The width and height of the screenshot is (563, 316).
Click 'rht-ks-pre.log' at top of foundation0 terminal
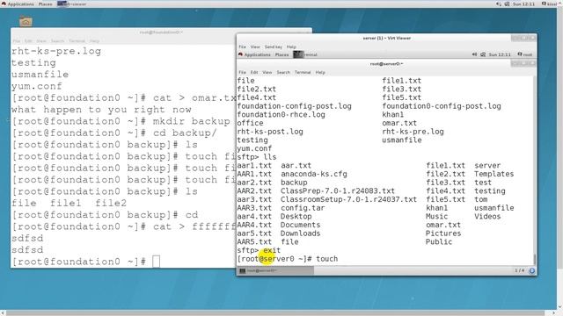coord(56,51)
